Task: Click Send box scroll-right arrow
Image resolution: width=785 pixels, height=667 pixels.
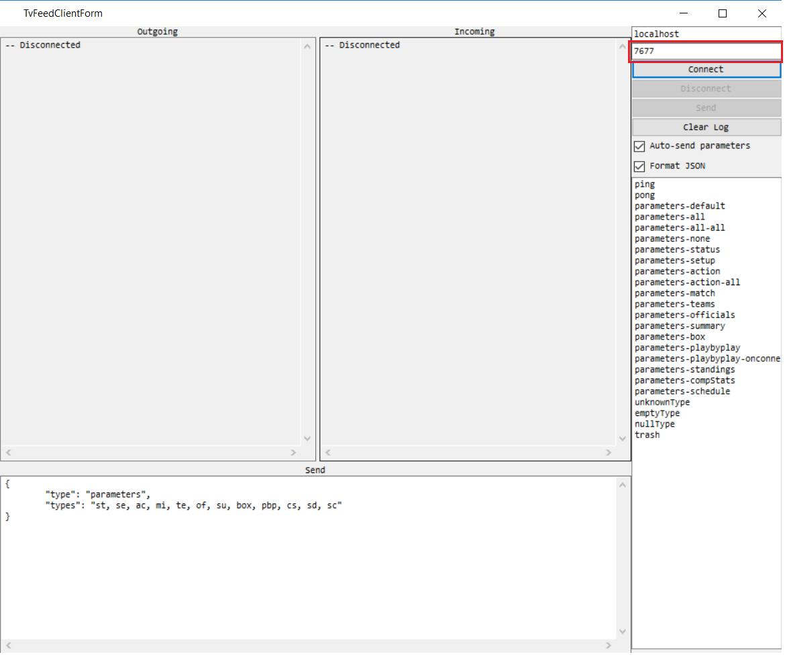Action: [x=609, y=646]
